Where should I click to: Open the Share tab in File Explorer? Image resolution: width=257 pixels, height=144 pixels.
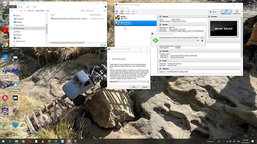coord(28,7)
